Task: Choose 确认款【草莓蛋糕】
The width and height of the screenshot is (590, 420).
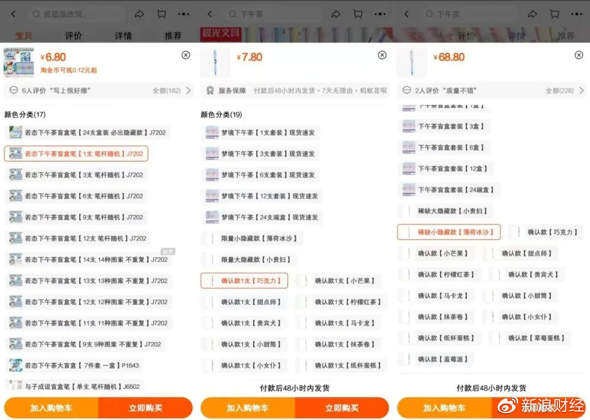Action: pyautogui.click(x=529, y=338)
